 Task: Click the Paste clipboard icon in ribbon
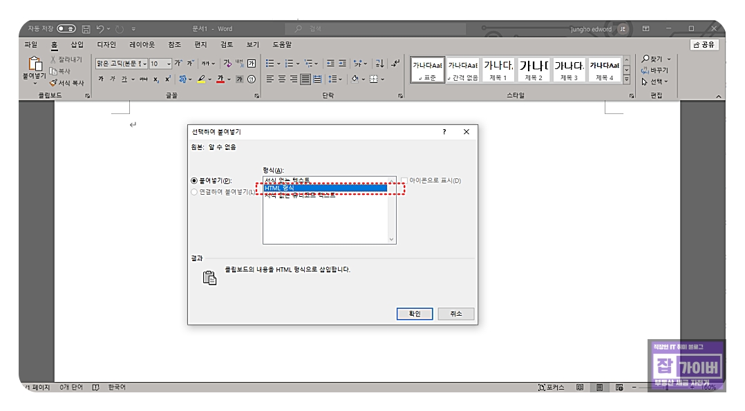point(35,63)
